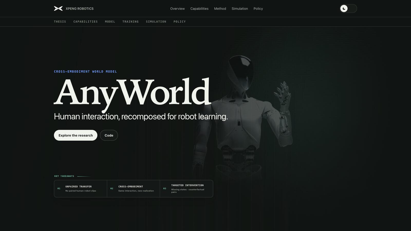
Task: Open the Capabilities link in top navigation
Action: [199, 9]
